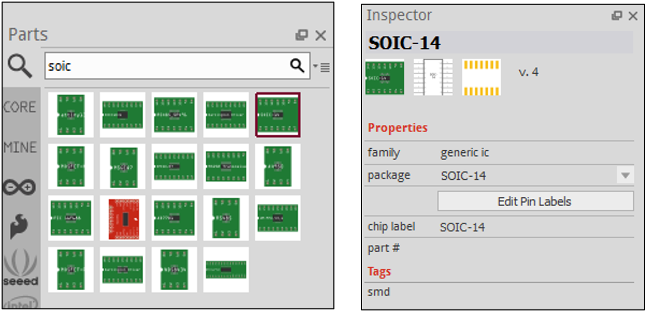Open the Parts bin options menu
The image size is (647, 312).
point(321,67)
